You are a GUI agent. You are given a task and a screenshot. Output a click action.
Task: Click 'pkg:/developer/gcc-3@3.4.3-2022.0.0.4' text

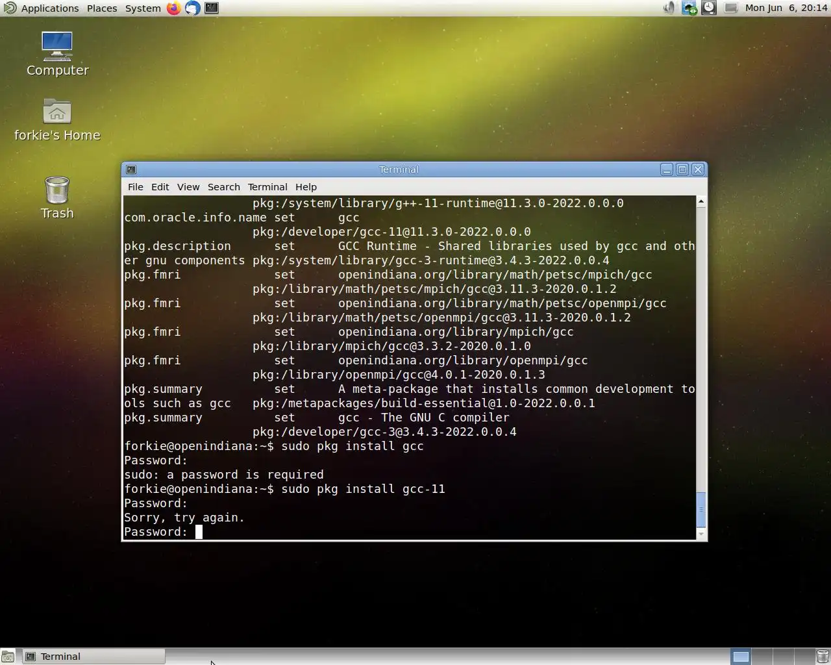pos(384,432)
